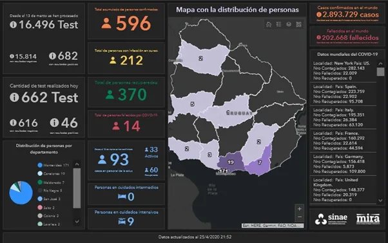Screen dimensions: 388x243
Task: Toggle Canelones 19 legend entry
Action: coord(51,173)
